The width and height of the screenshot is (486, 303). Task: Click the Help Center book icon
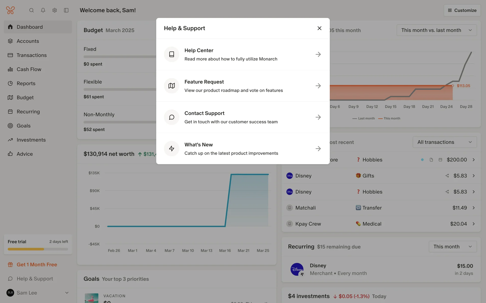[x=172, y=54]
